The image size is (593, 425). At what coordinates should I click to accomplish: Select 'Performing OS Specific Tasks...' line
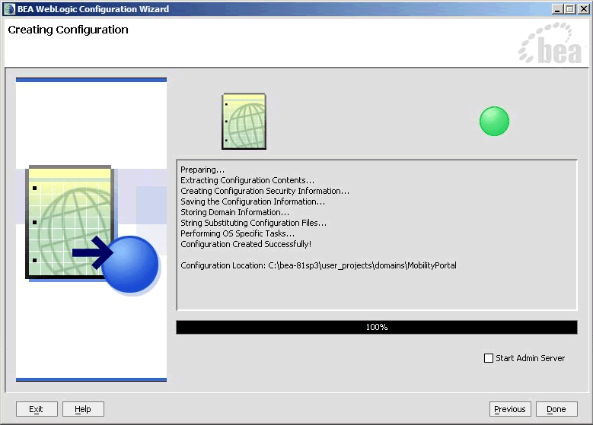click(x=238, y=233)
